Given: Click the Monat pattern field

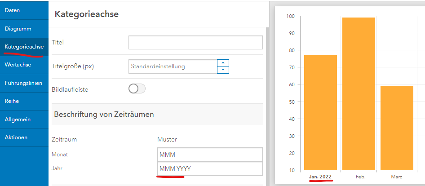Looking at the screenshot, I should click(209, 155).
